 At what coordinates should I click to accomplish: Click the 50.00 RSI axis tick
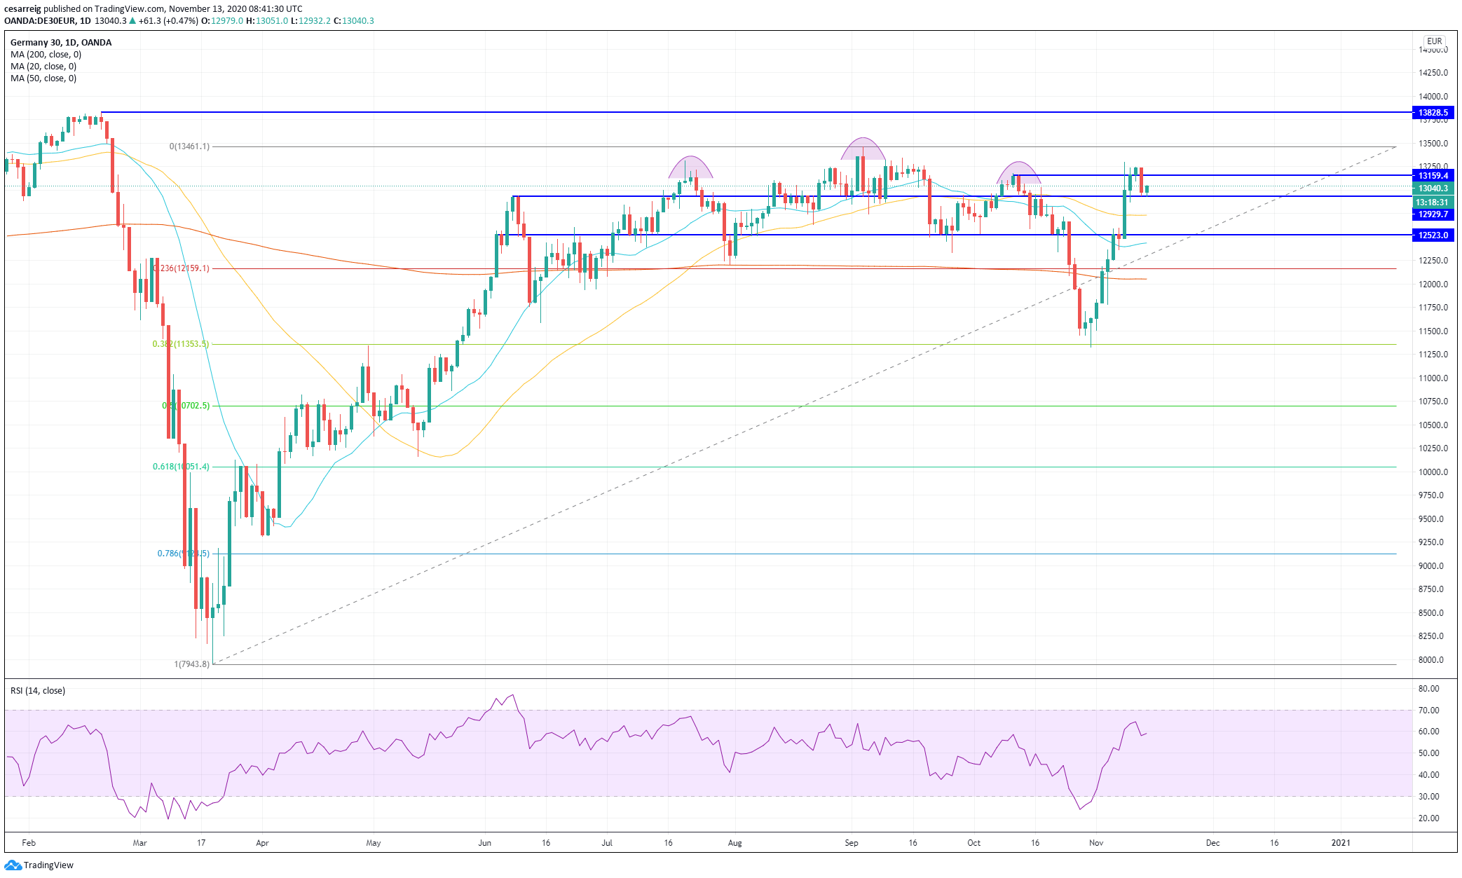click(1429, 753)
